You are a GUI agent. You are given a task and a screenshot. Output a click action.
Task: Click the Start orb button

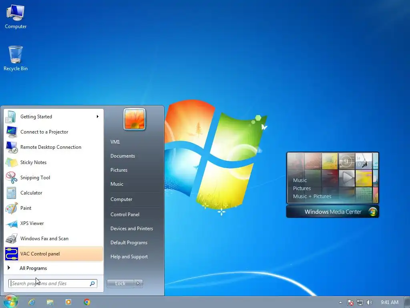(10, 302)
